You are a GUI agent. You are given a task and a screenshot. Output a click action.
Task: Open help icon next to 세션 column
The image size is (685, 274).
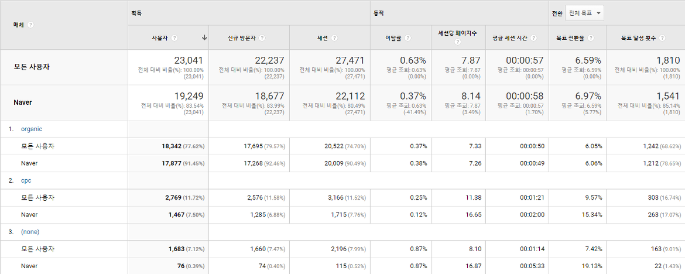click(335, 38)
